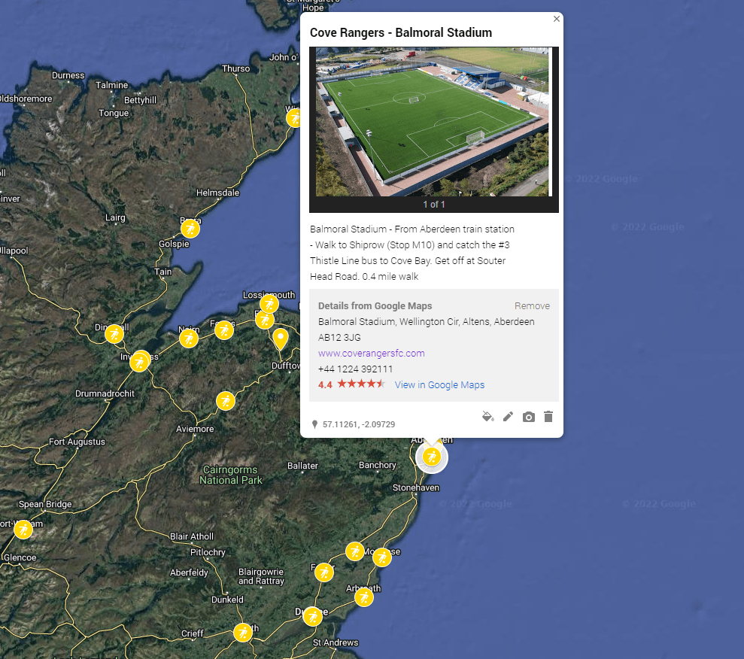Click the 4.4 star rating
The height and width of the screenshot is (659, 744).
[x=325, y=384]
